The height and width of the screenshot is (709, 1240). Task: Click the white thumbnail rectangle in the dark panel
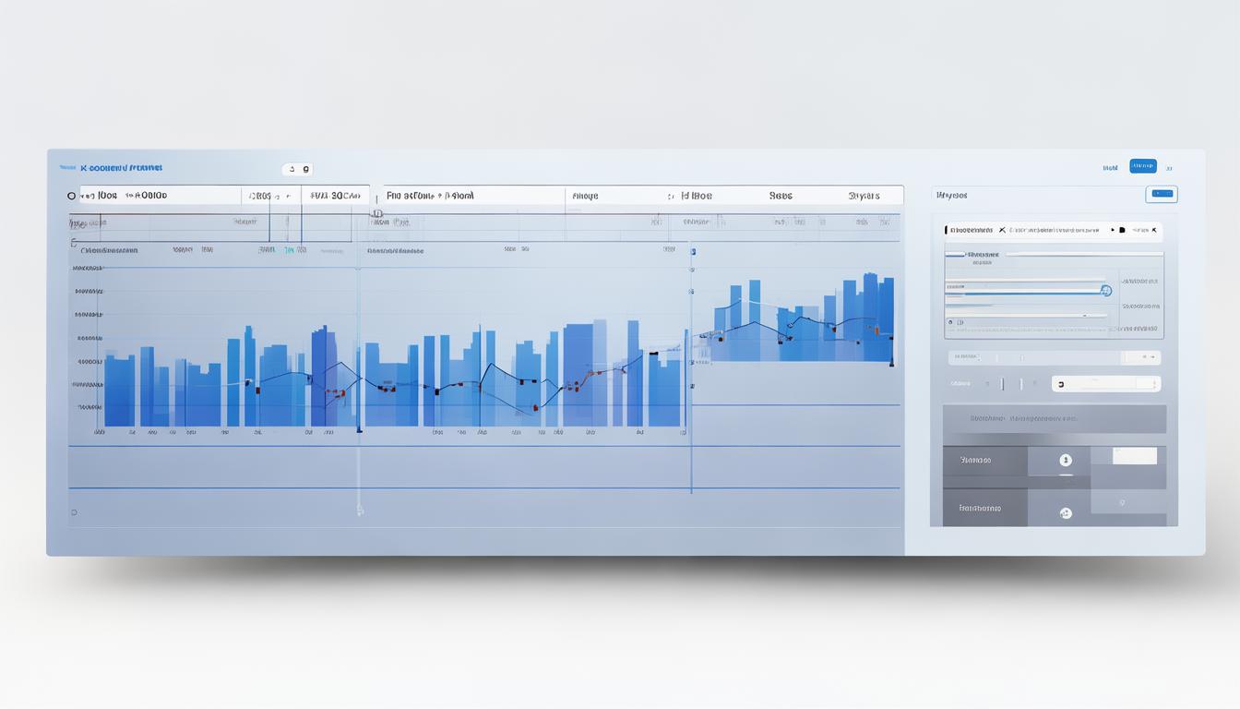[1134, 456]
